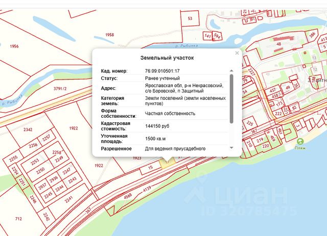The width and height of the screenshot is (327, 236).
Task: Select parcel 53 on the map
Action: coord(190,18)
